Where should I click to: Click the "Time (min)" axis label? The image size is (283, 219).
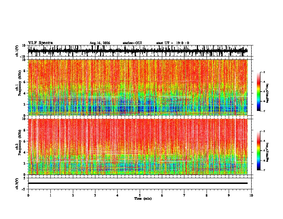(143, 199)
